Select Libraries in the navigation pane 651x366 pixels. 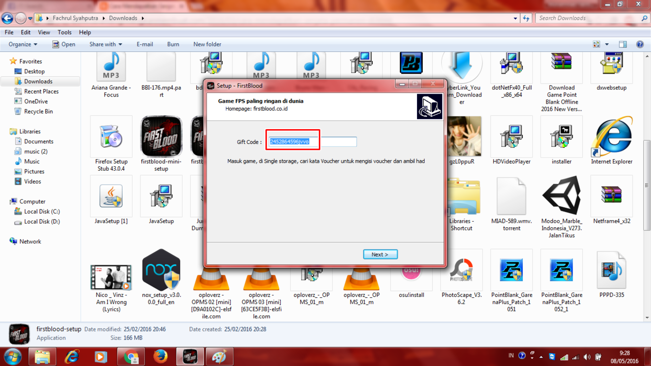click(29, 132)
